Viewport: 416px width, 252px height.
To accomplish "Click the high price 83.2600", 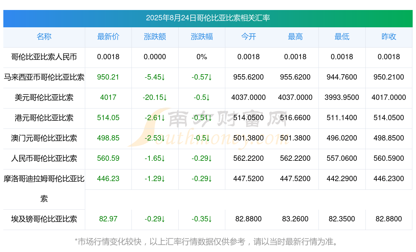I will tap(295, 219).
